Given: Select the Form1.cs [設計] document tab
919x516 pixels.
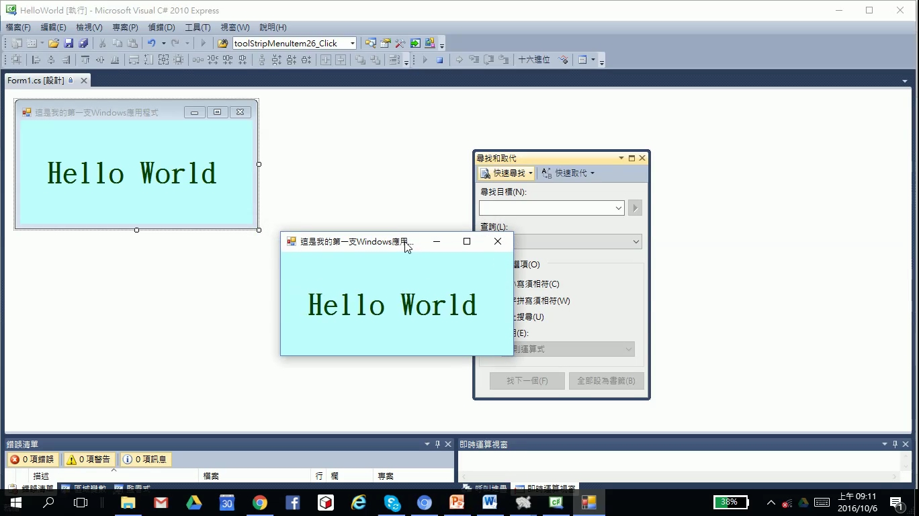Looking at the screenshot, I should (x=47, y=81).
